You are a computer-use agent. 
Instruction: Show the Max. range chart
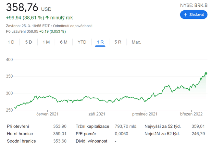point(136,42)
